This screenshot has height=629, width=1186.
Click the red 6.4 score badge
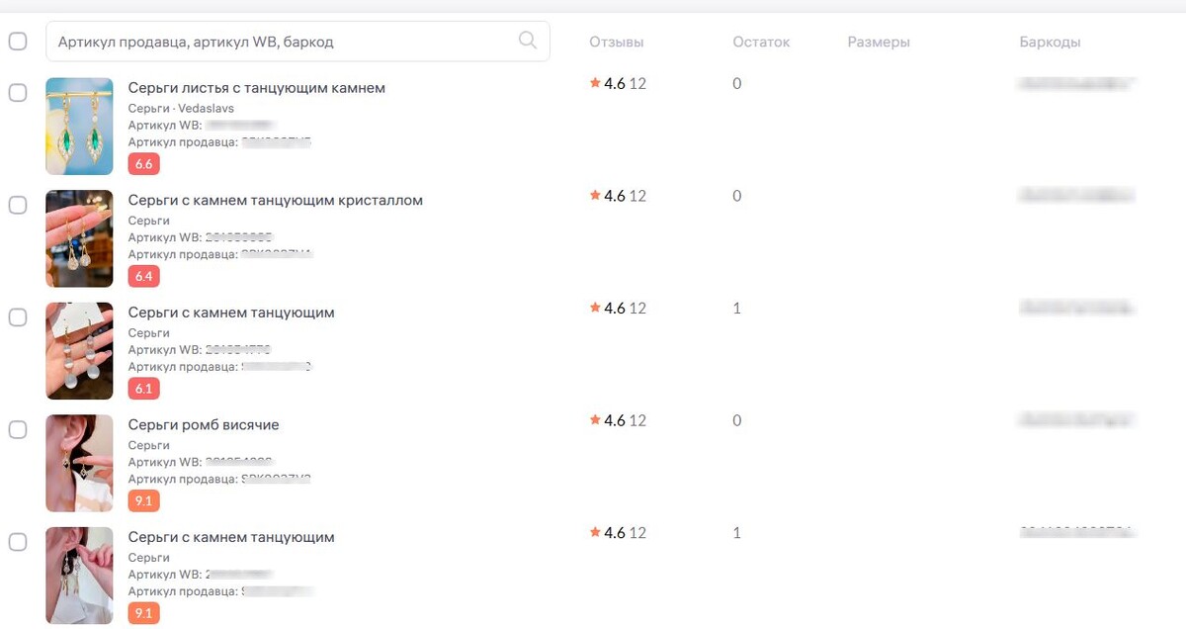coord(143,276)
